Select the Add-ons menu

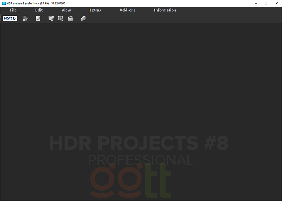[127, 10]
